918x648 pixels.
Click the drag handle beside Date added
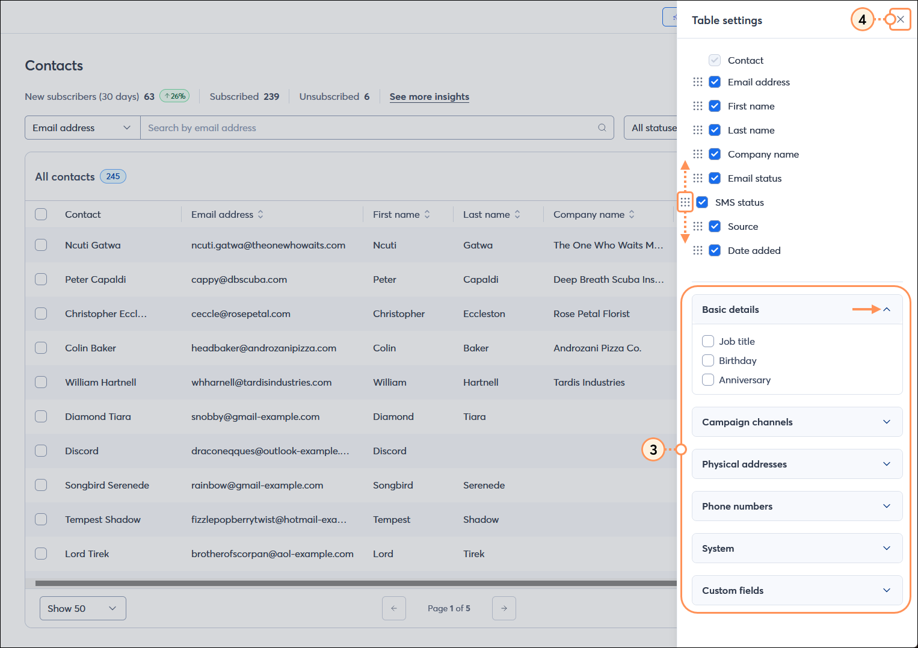(697, 250)
